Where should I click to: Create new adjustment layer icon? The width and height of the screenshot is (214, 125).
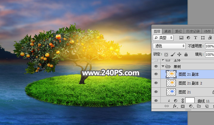[191, 106]
